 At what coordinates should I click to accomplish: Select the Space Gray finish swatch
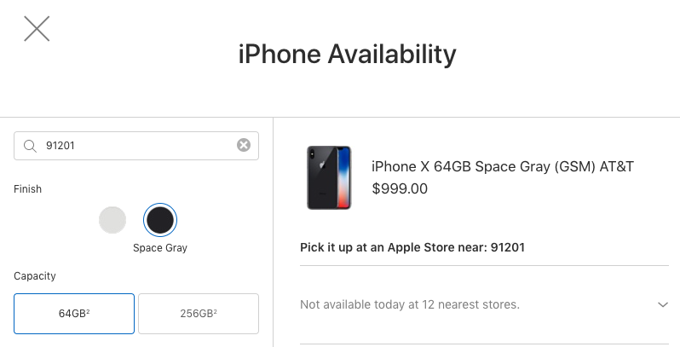(x=159, y=220)
